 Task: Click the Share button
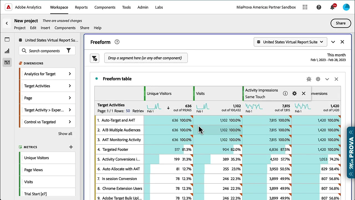[341, 23]
